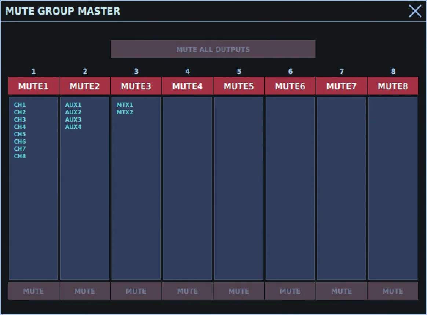Toggle MUTE under group 6 column
This screenshot has height=315, width=427.
(x=290, y=291)
